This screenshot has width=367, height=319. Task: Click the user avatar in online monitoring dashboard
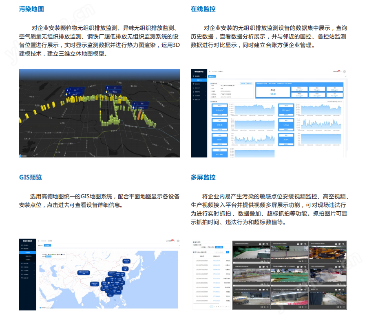(345, 72)
